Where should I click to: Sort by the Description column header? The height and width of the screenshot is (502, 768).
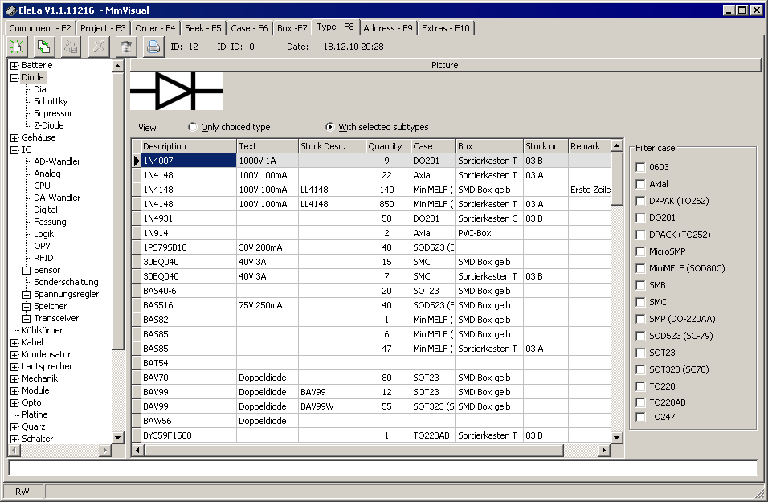(x=189, y=146)
